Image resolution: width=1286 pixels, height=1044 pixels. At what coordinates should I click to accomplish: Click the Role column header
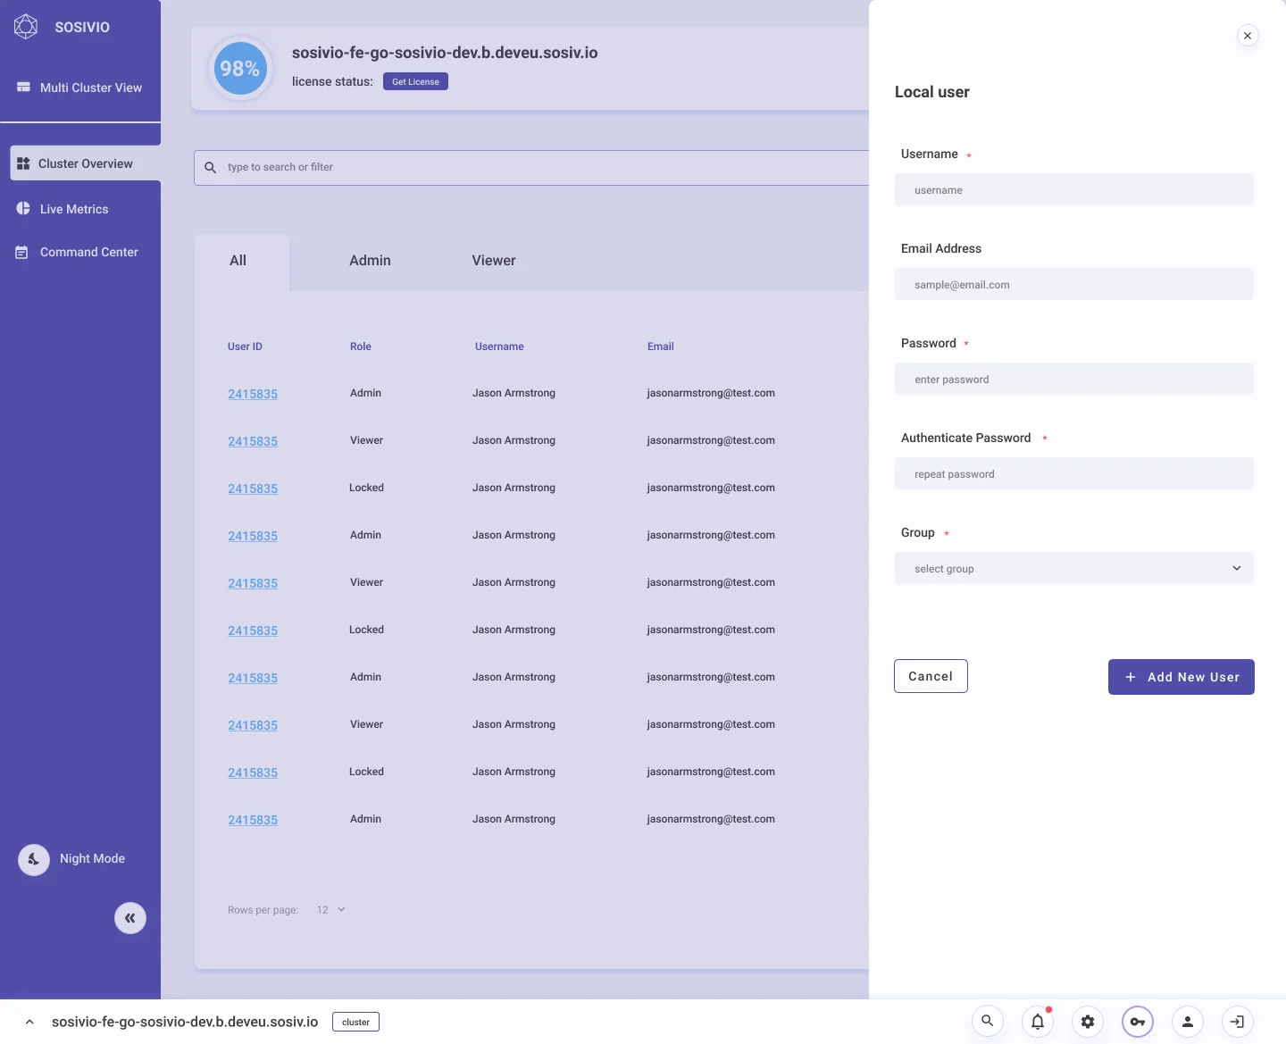pos(361,347)
